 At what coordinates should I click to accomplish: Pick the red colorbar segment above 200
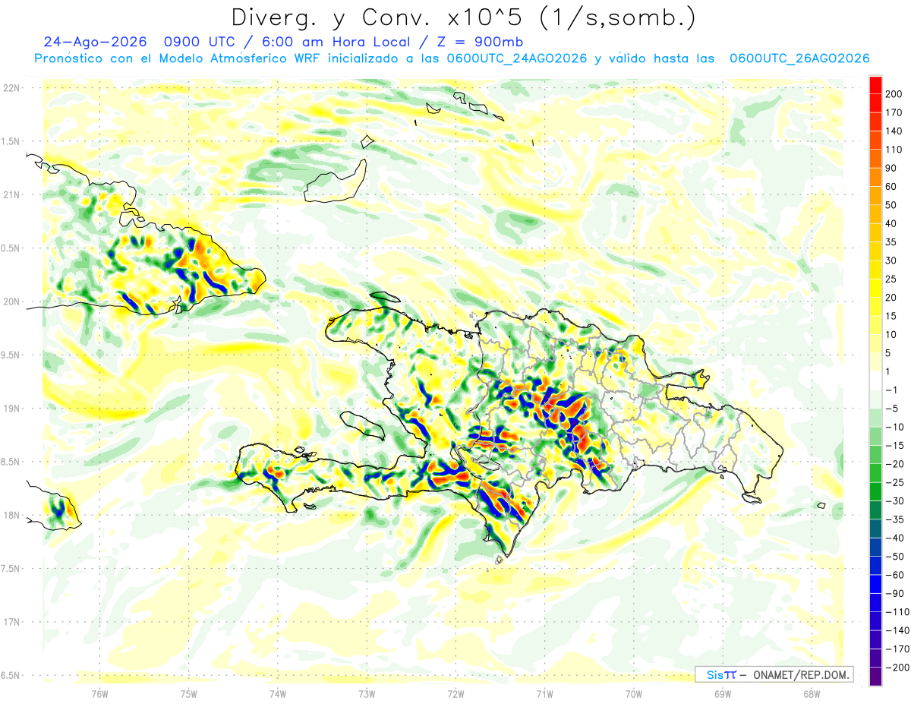[x=875, y=85]
